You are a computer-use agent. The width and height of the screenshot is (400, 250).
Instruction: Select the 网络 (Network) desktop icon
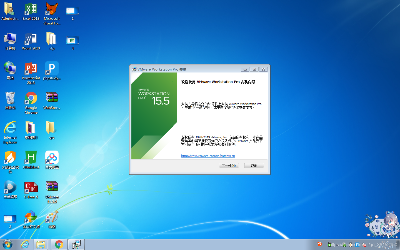pos(10,71)
